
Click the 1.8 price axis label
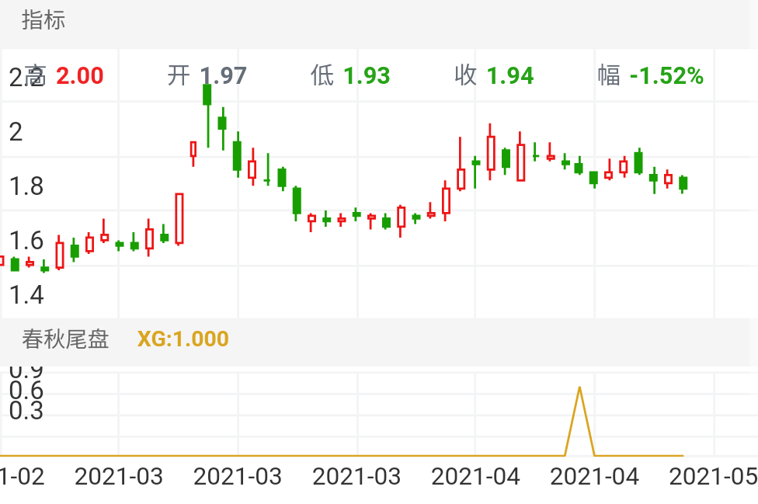click(x=26, y=187)
